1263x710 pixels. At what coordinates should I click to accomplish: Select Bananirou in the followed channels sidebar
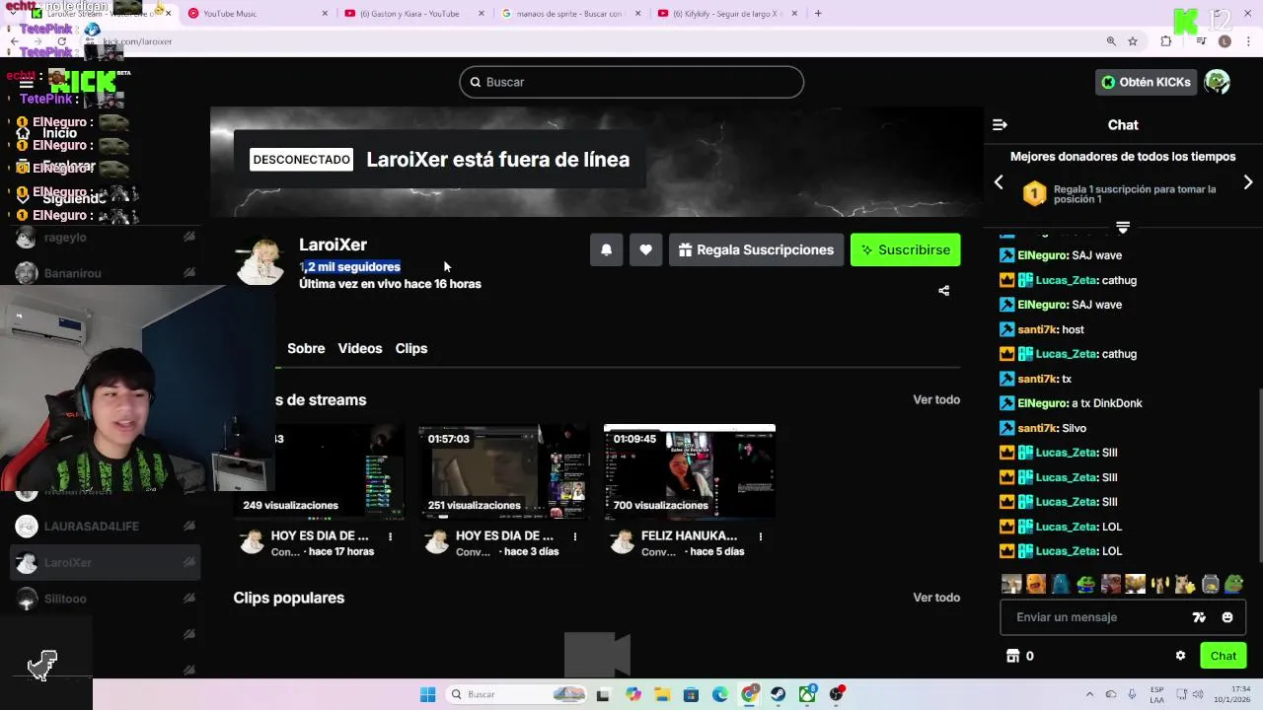pyautogui.click(x=105, y=273)
